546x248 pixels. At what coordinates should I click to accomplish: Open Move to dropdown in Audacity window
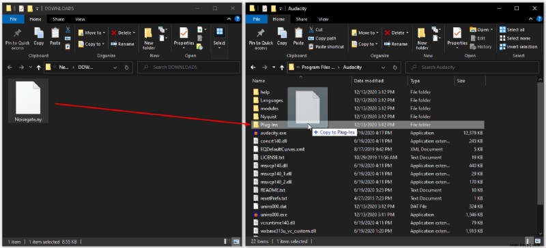click(x=364, y=33)
